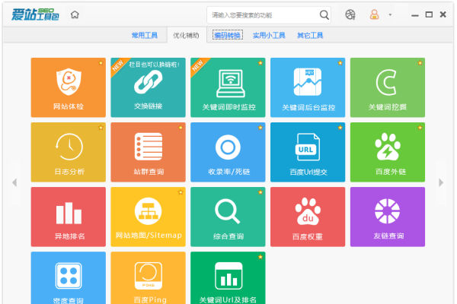The height and width of the screenshot is (304, 457).
Task: Open the 综合查询 comprehensive query tile
Action: click(228, 217)
